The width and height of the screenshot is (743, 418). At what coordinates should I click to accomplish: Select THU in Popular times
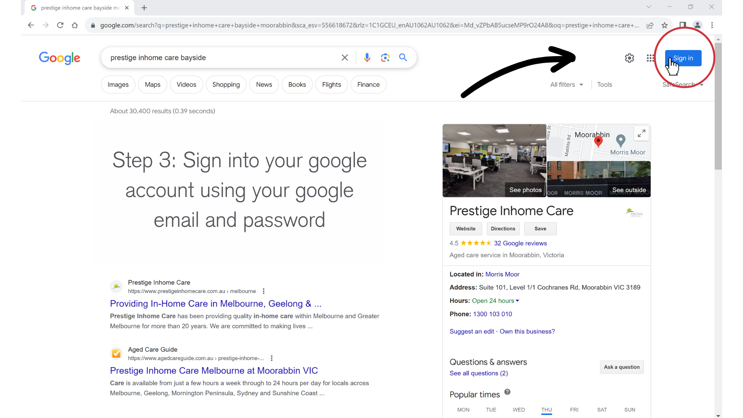click(x=546, y=409)
